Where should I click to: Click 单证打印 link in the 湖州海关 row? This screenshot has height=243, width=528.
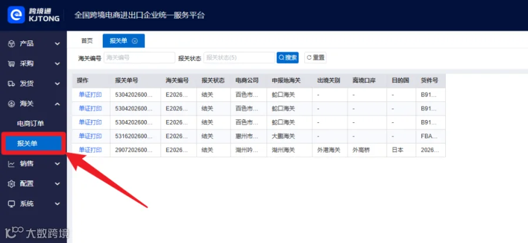90,150
